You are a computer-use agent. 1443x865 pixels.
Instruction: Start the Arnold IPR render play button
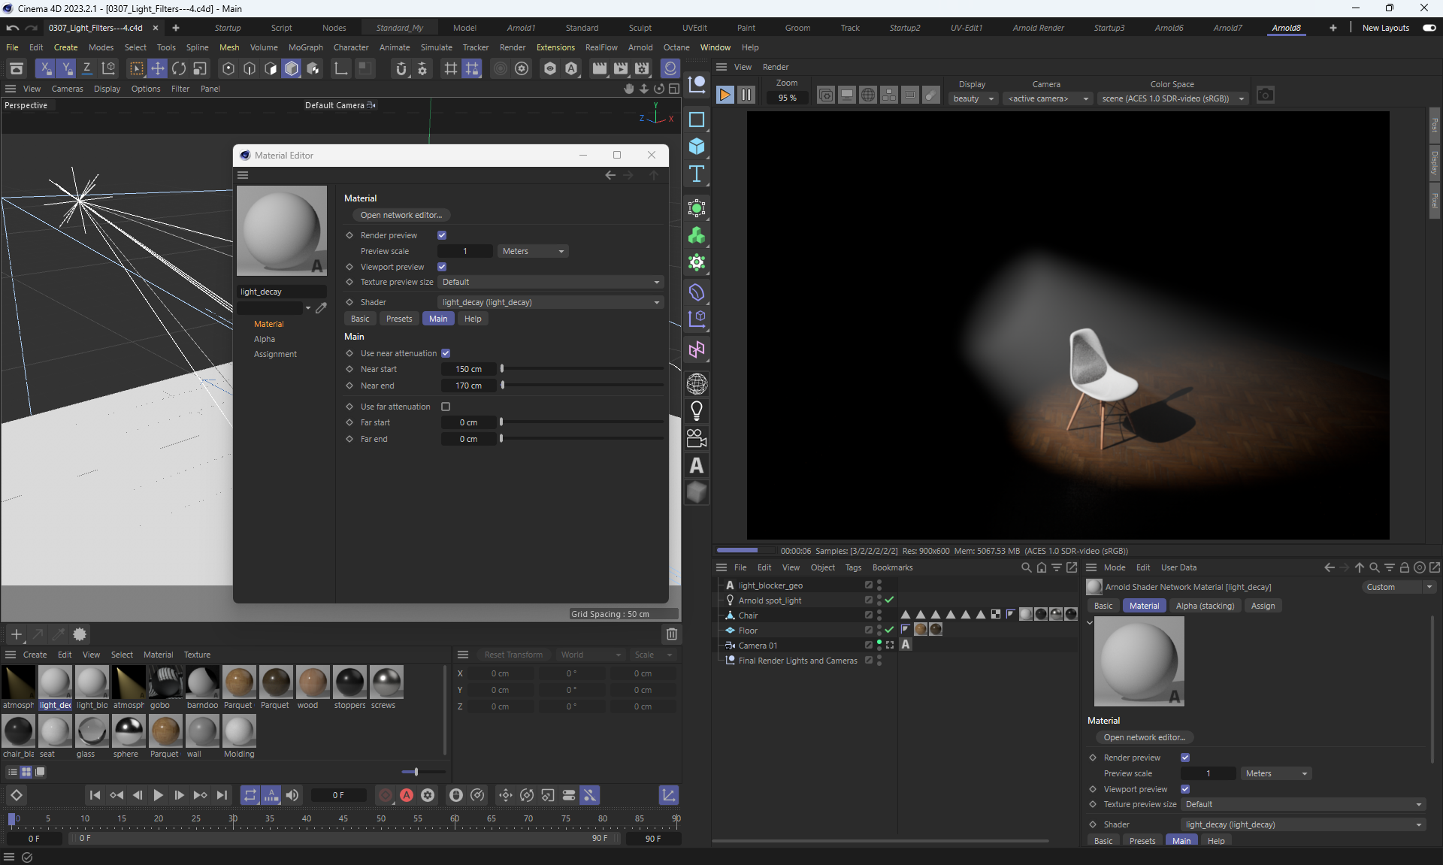click(x=725, y=95)
